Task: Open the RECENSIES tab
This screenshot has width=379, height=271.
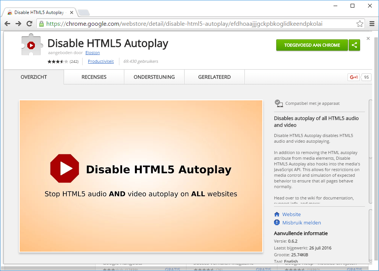Action: click(x=94, y=77)
